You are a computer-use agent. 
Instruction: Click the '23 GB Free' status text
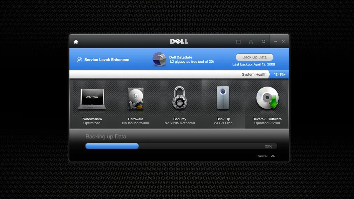click(x=223, y=123)
